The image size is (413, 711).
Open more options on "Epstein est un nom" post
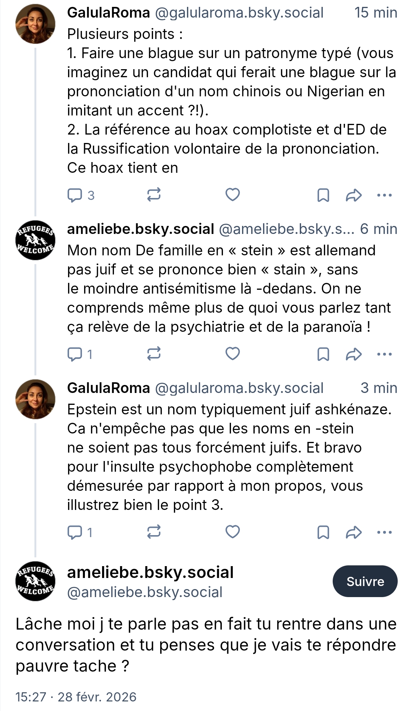[384, 532]
